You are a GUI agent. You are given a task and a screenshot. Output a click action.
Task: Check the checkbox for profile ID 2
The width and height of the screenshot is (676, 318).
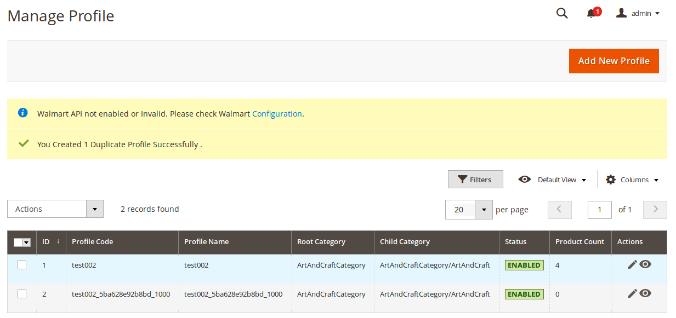coord(22,294)
